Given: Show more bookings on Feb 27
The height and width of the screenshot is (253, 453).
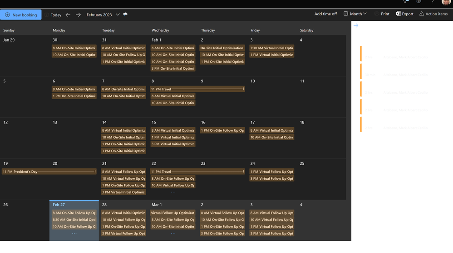Looking at the screenshot, I should click(x=74, y=233).
